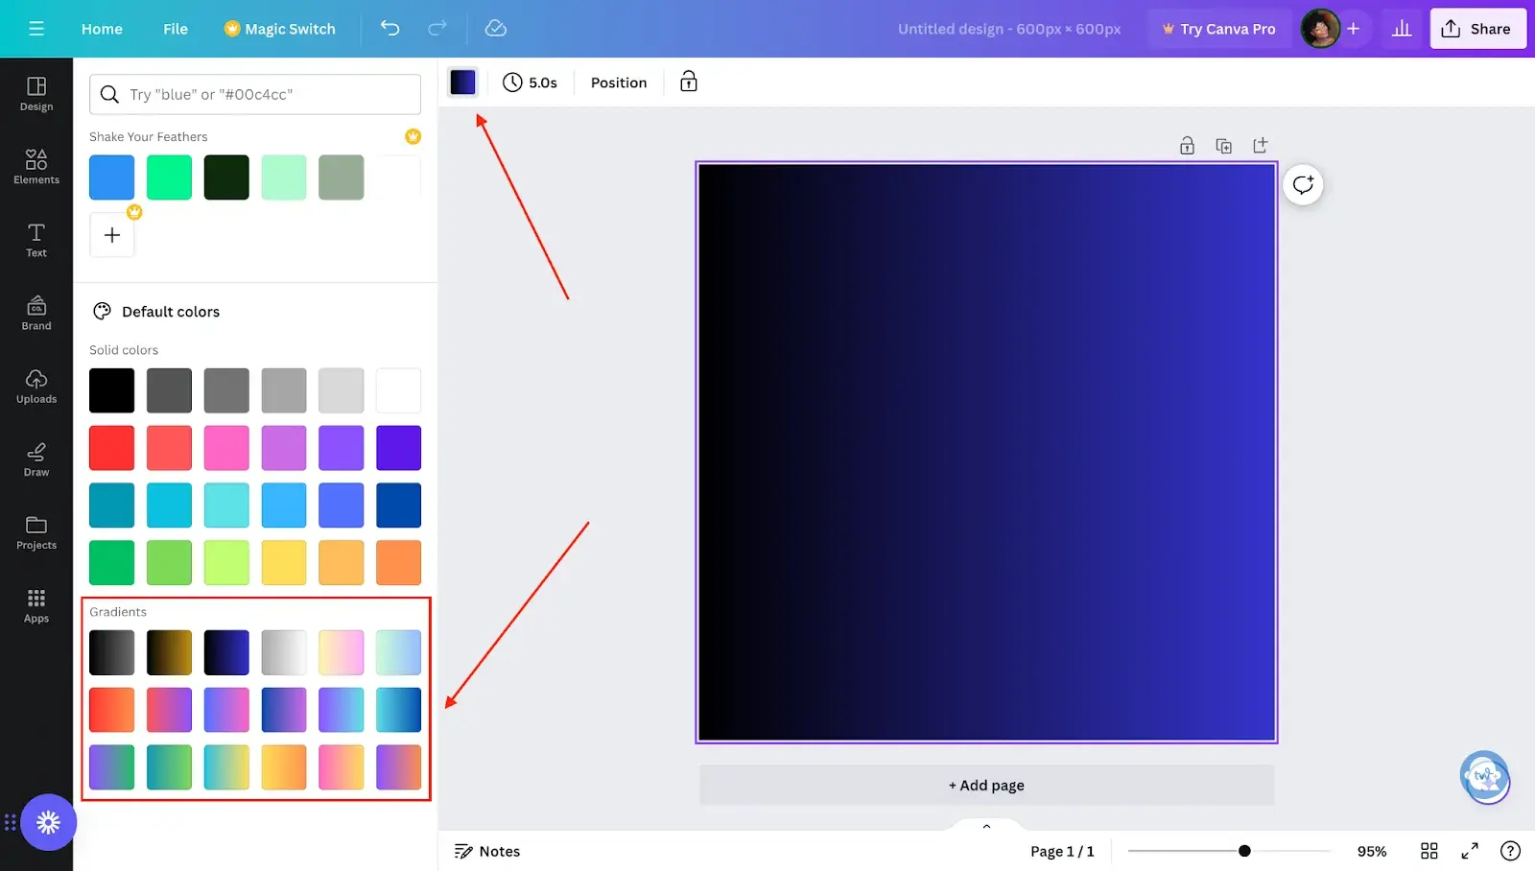This screenshot has height=871, width=1535.
Task: Open the Home menu
Action: pyautogui.click(x=102, y=29)
